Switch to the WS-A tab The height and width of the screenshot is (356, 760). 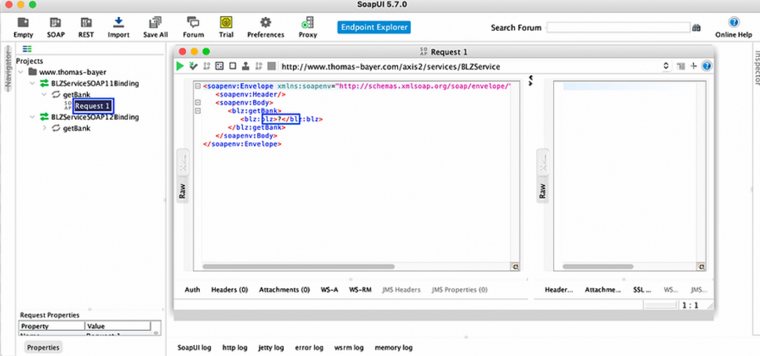tap(329, 289)
